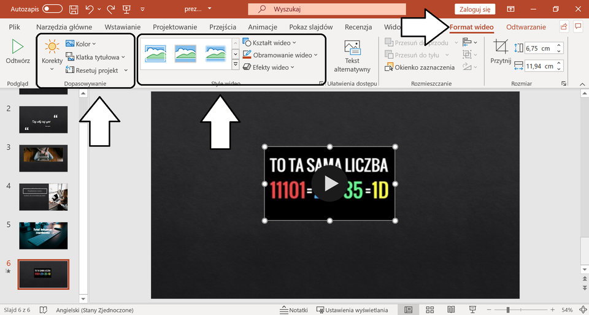Open the Projektowanie tab
The width and height of the screenshot is (589, 315).
click(175, 27)
